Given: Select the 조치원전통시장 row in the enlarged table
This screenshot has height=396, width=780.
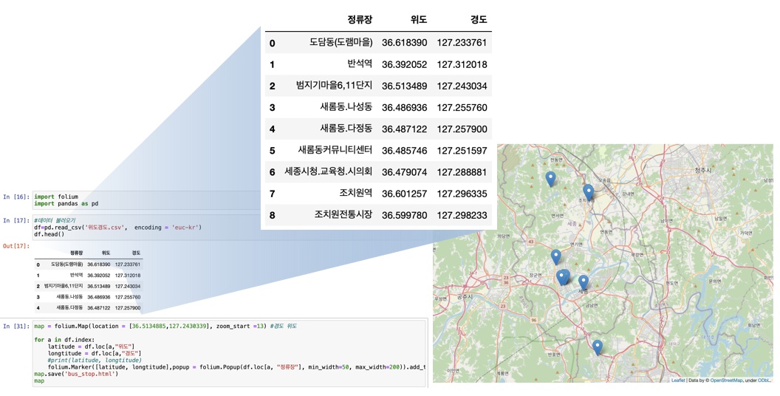Looking at the screenshot, I should pos(378,215).
